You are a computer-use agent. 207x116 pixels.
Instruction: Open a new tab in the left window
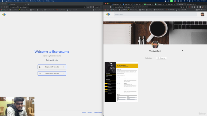pos(29,4)
